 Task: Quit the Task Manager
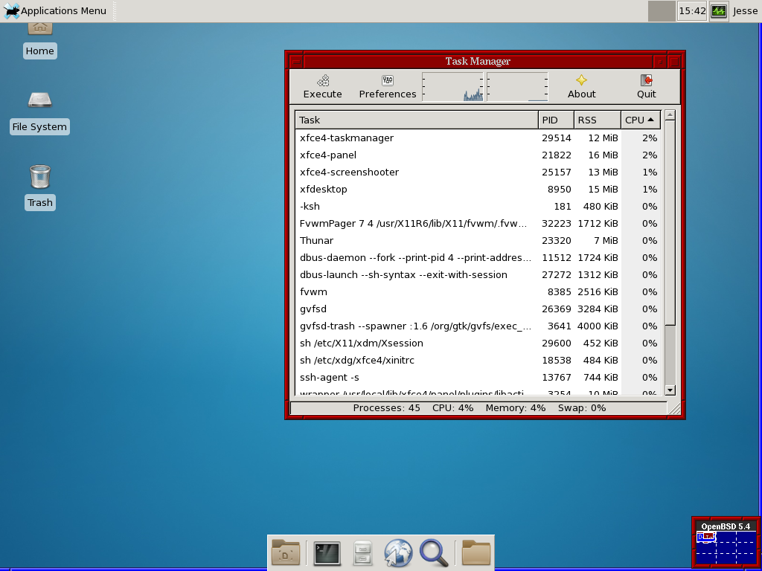point(647,86)
